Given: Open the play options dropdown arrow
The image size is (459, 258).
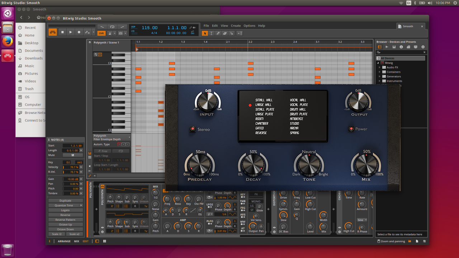Looking at the screenshot, I should pyautogui.click(x=94, y=32).
